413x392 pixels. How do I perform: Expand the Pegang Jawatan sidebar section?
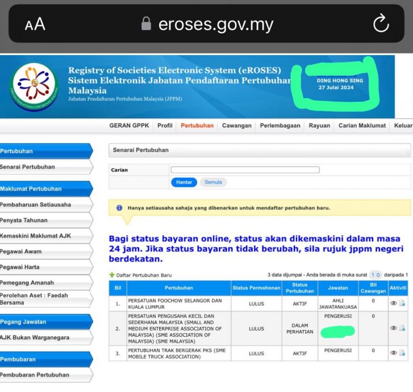click(44, 322)
